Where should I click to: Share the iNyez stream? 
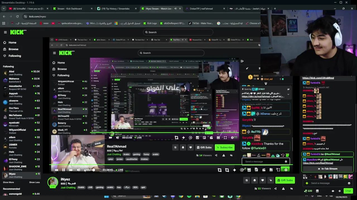pos(275,189)
